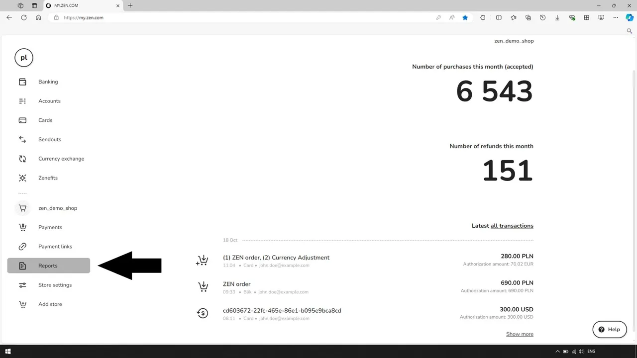
Task: Click 280.00 PLN amount
Action: [x=517, y=257]
